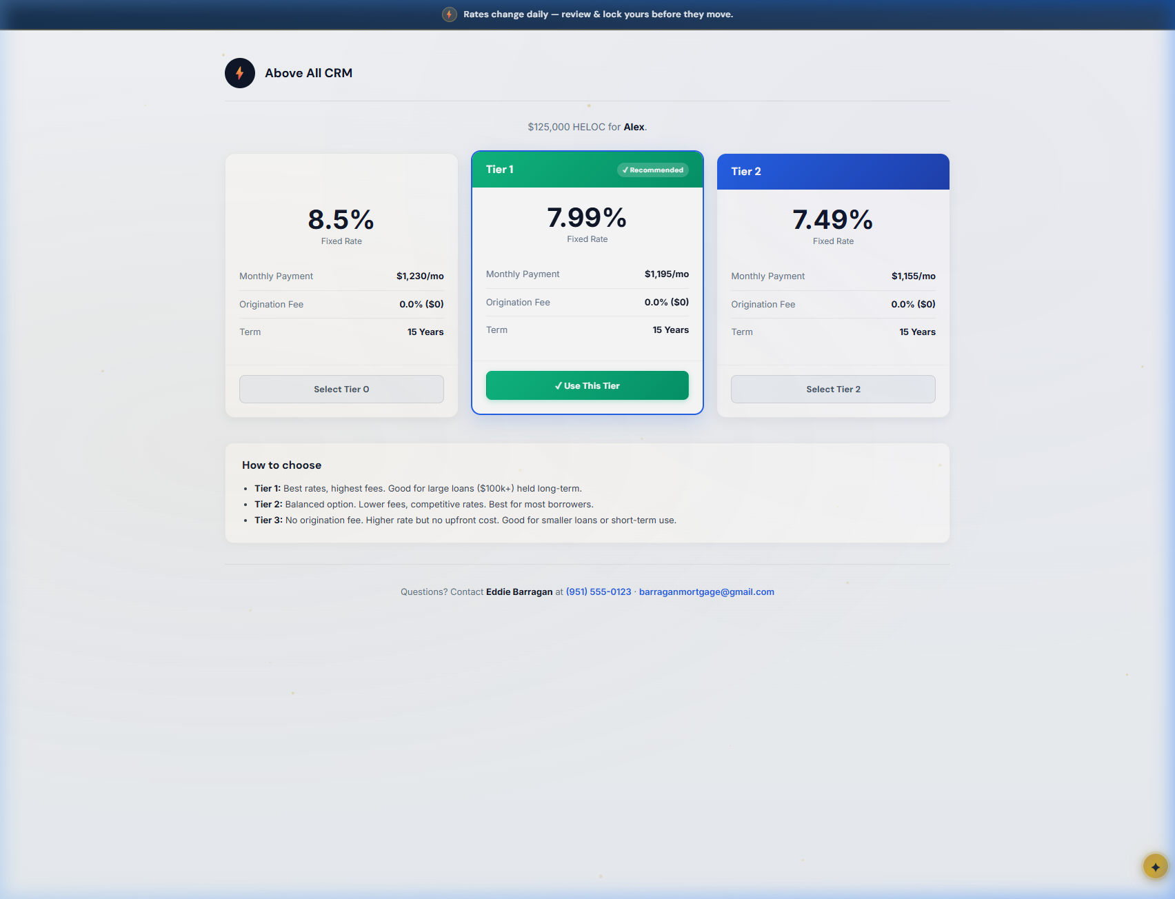
Task: Click the Tier 3: No origination fee bullet
Action: pyautogui.click(x=465, y=520)
